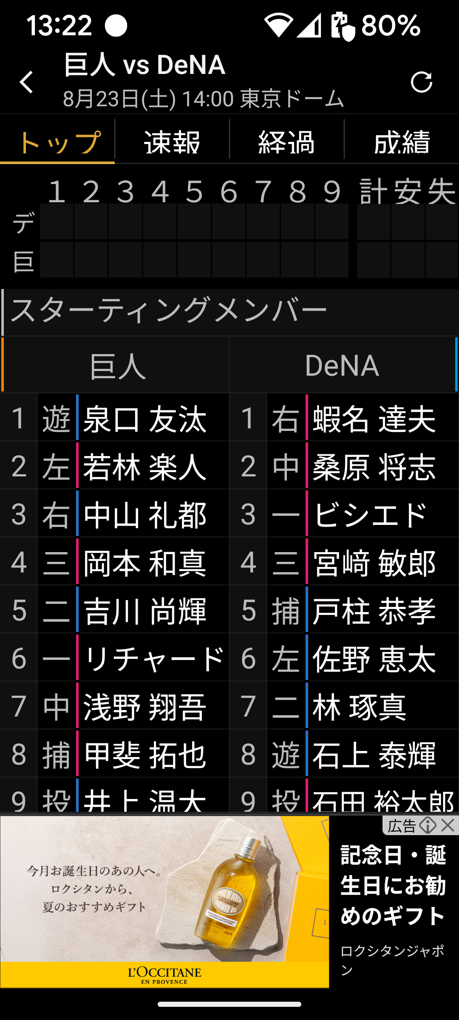The image size is (459, 1020).
Task: Tap the ad info icon
Action: pyautogui.click(x=427, y=825)
